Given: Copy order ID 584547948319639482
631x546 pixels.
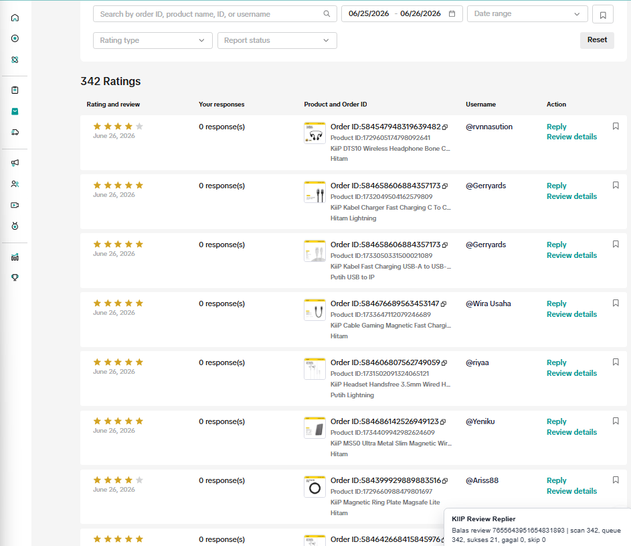Looking at the screenshot, I should click(x=445, y=127).
